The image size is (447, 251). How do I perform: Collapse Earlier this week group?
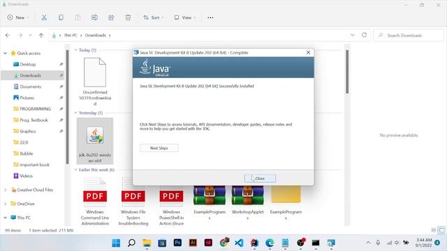tap(76, 170)
